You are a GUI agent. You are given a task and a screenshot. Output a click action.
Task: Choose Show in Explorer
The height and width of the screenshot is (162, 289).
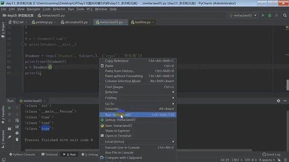[138, 131]
